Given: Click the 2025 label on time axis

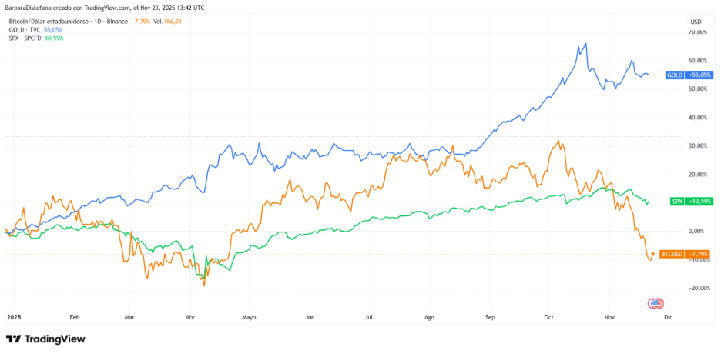Looking at the screenshot, I should tap(13, 316).
